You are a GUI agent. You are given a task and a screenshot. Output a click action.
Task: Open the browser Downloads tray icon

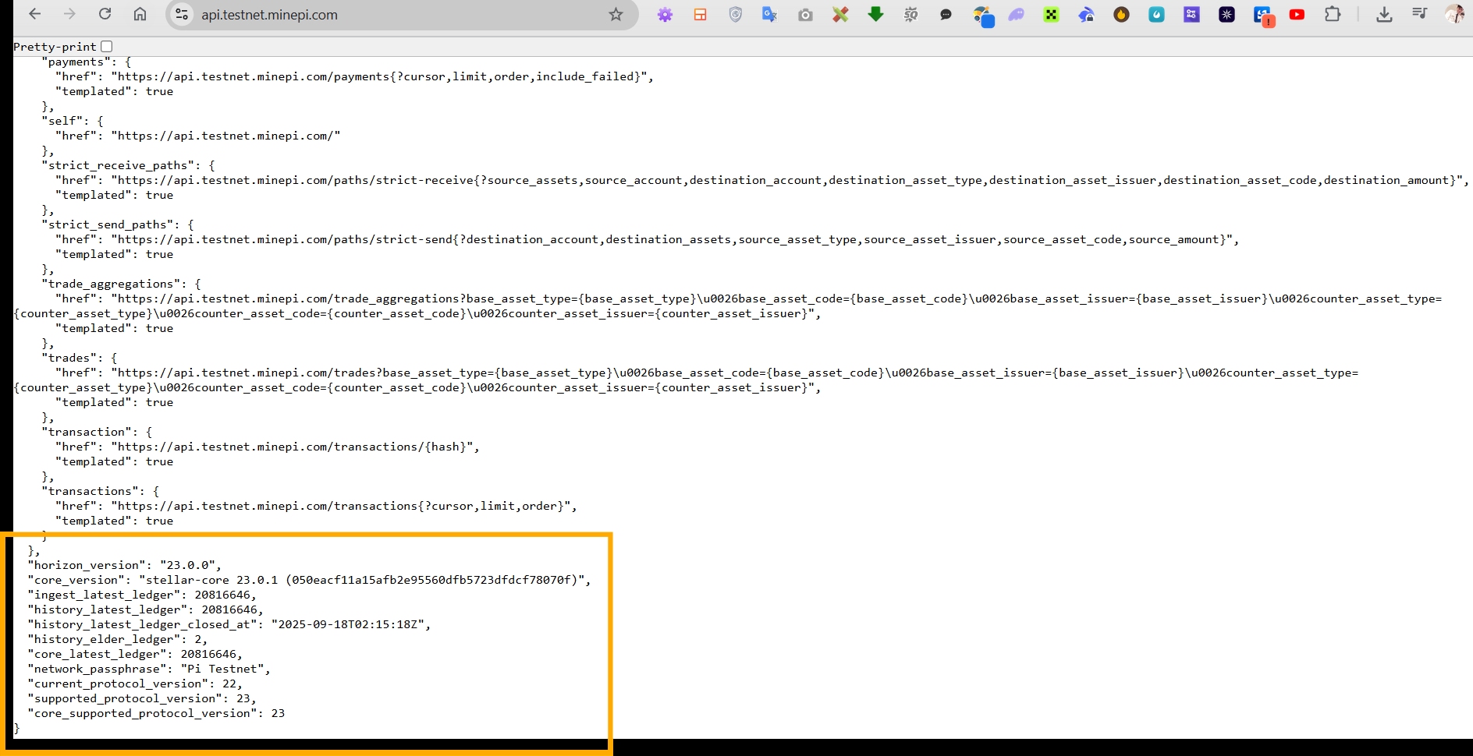pos(1384,14)
